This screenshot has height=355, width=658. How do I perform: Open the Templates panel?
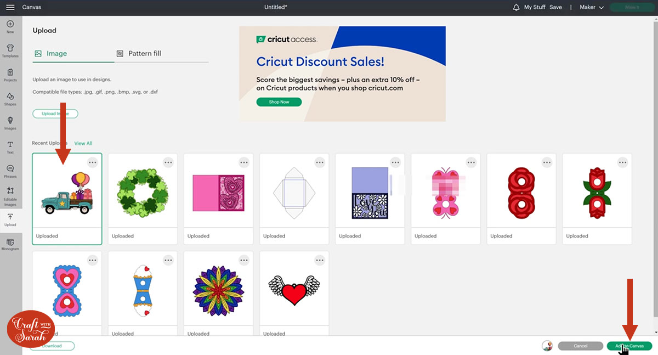pyautogui.click(x=10, y=50)
